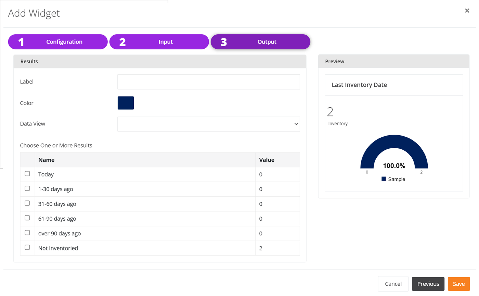Click the 100.0% label in the gauge
Viewport: 479px width, 296px height.
[394, 166]
